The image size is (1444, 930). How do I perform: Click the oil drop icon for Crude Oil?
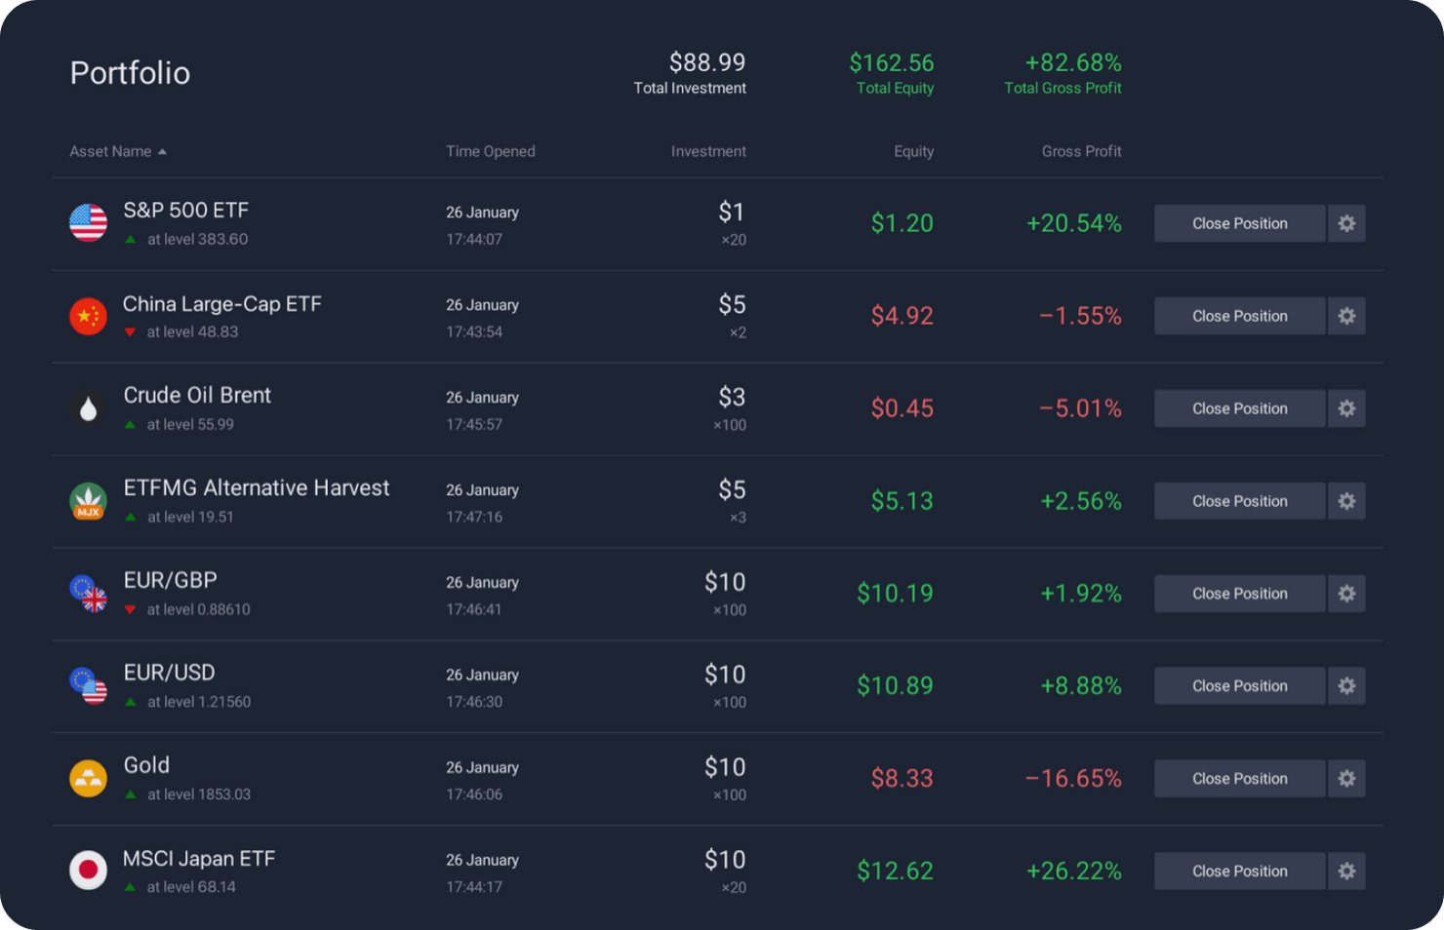coord(89,408)
